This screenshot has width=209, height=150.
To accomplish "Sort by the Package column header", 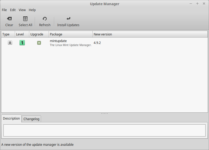I will [x=70, y=34].
